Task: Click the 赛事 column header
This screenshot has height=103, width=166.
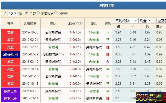Action: point(10,23)
